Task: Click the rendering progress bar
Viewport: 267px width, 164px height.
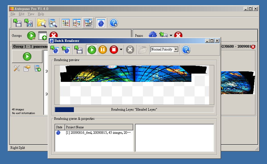Action: [134, 110]
